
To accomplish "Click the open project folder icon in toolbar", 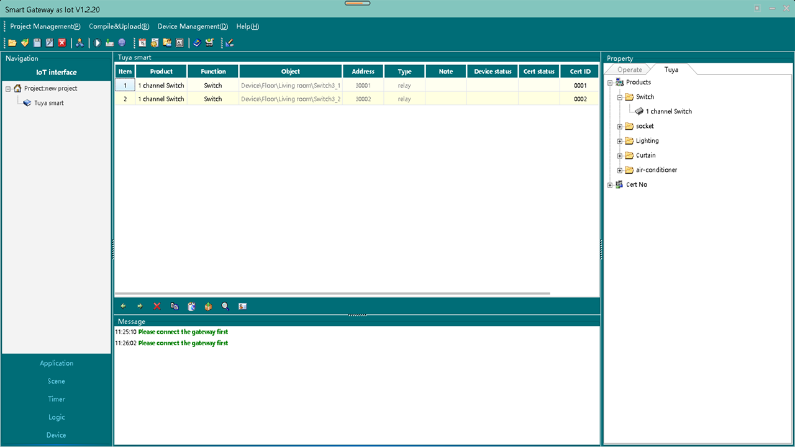I will (12, 43).
